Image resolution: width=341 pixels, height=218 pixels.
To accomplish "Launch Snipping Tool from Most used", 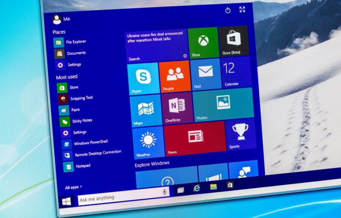I will tap(75, 99).
